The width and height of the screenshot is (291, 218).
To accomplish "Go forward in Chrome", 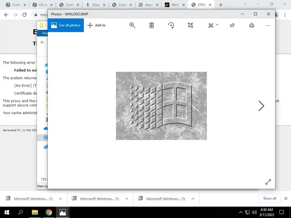I will [15, 15].
